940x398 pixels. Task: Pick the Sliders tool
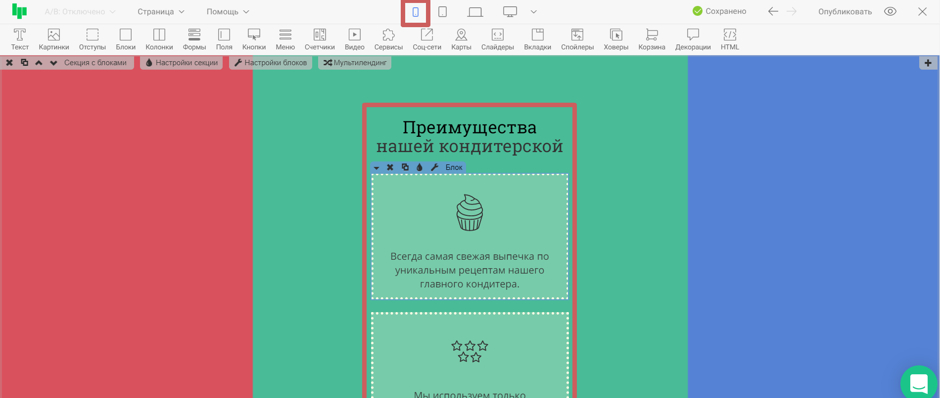point(497,40)
